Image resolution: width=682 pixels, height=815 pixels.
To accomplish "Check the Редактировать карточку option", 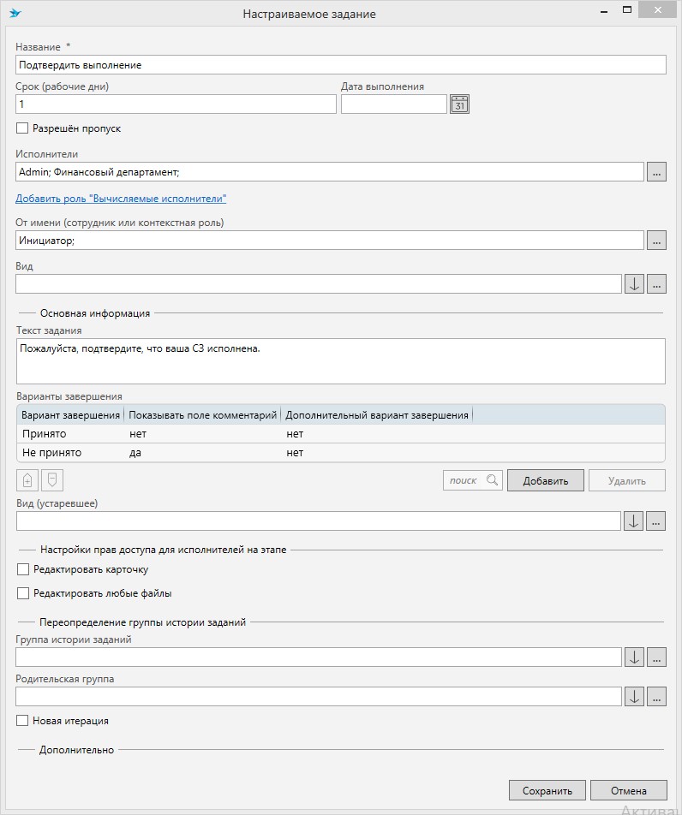I will coord(22,569).
